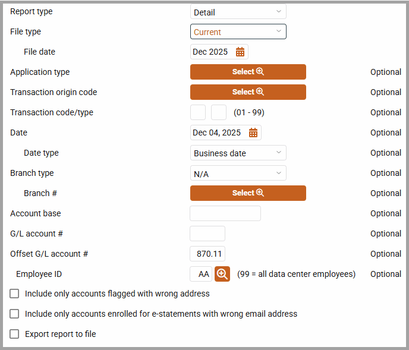Expand the Report type dropdown
Image resolution: width=409 pixels, height=350 pixels.
[x=238, y=12]
